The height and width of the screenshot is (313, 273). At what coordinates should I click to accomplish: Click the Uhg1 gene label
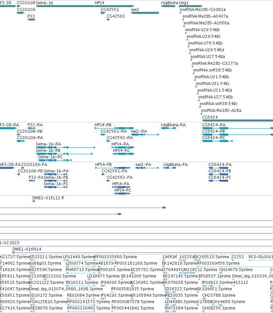pyautogui.click(x=184, y=3)
